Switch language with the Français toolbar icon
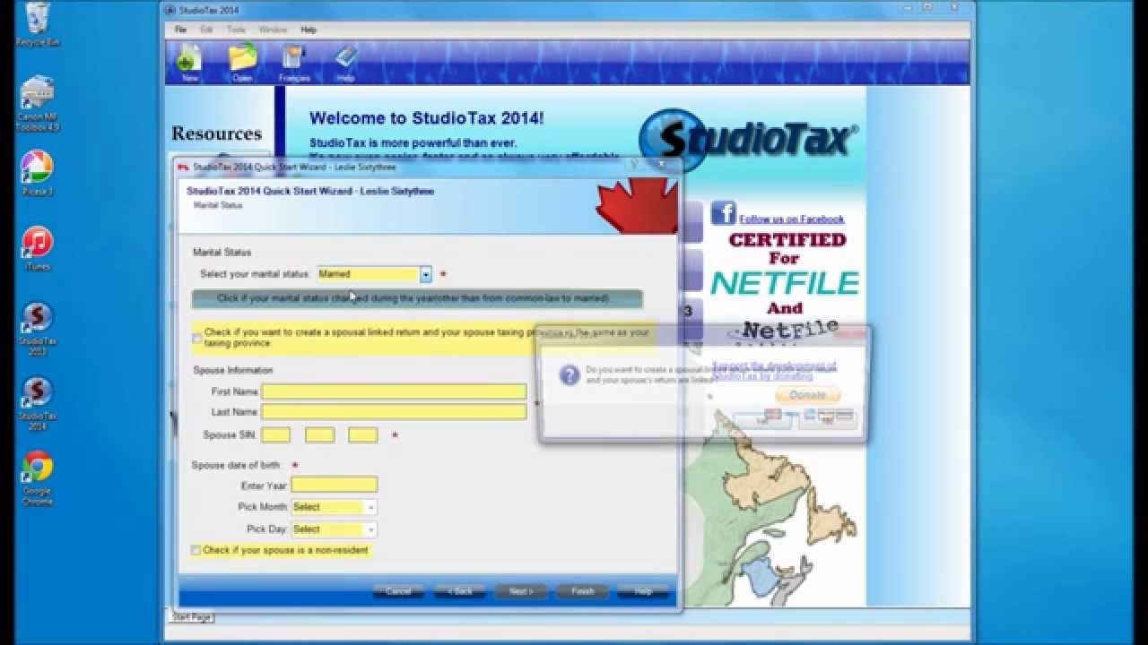Viewport: 1148px width, 645px height. click(x=294, y=63)
